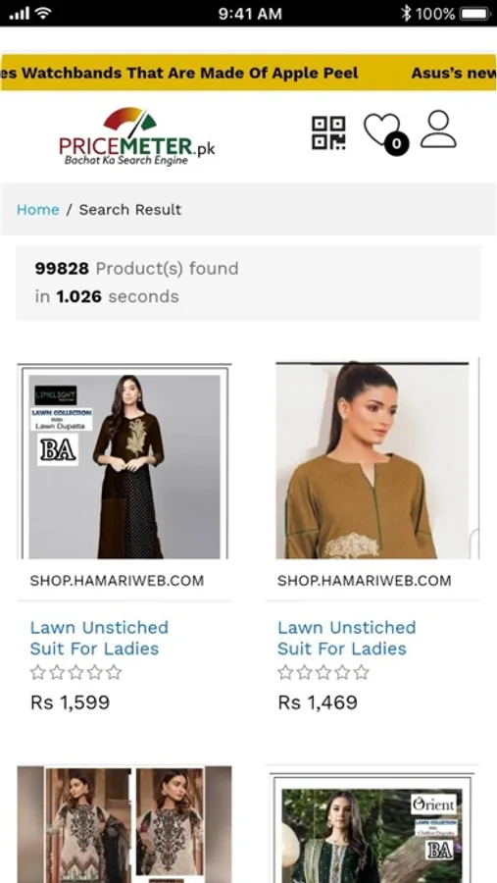
Task: Tap the Wi-Fi icon in status bar
Action: 43,13
